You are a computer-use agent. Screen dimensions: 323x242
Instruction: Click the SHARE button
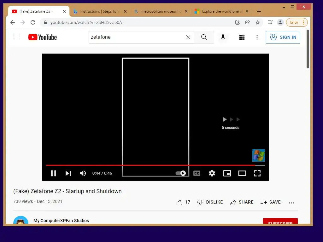point(242,202)
